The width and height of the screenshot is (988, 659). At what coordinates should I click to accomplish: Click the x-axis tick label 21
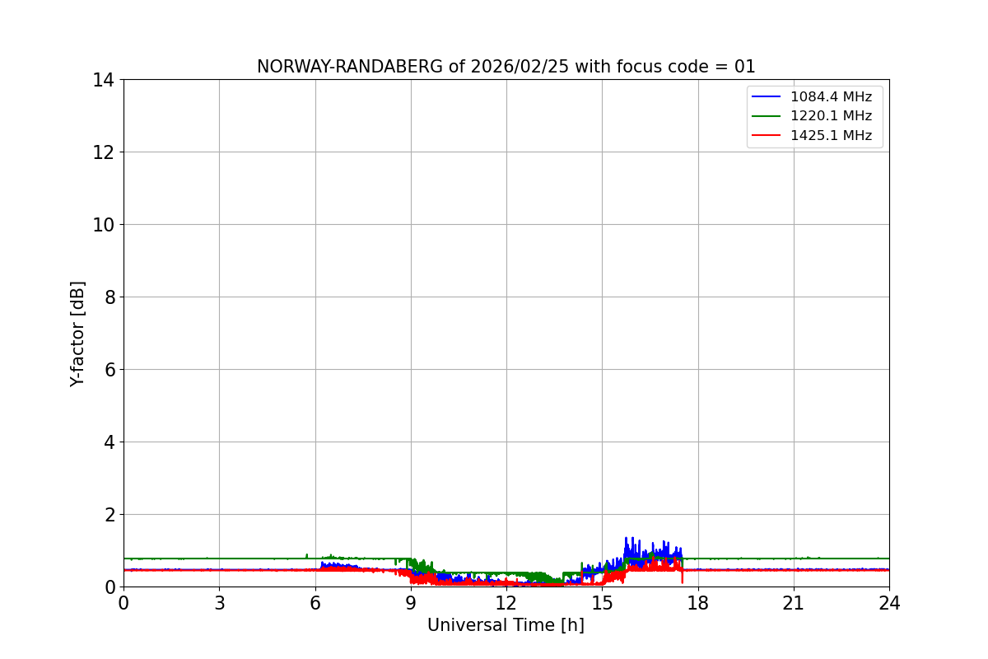pyautogui.click(x=794, y=603)
